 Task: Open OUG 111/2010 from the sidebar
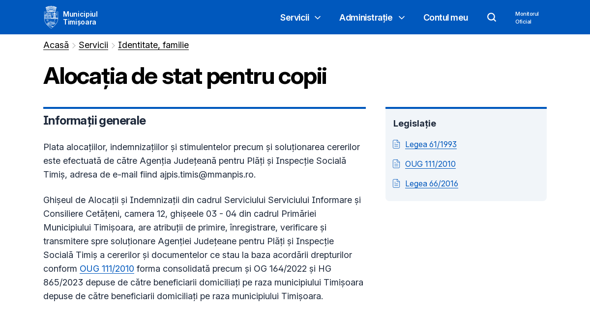click(430, 164)
